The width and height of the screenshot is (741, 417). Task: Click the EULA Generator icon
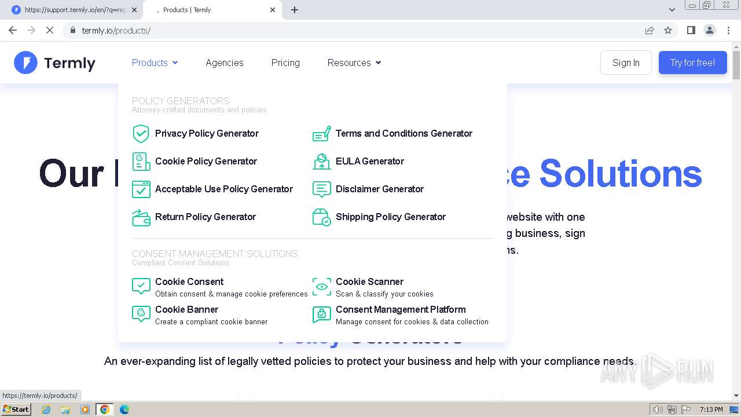[322, 162]
